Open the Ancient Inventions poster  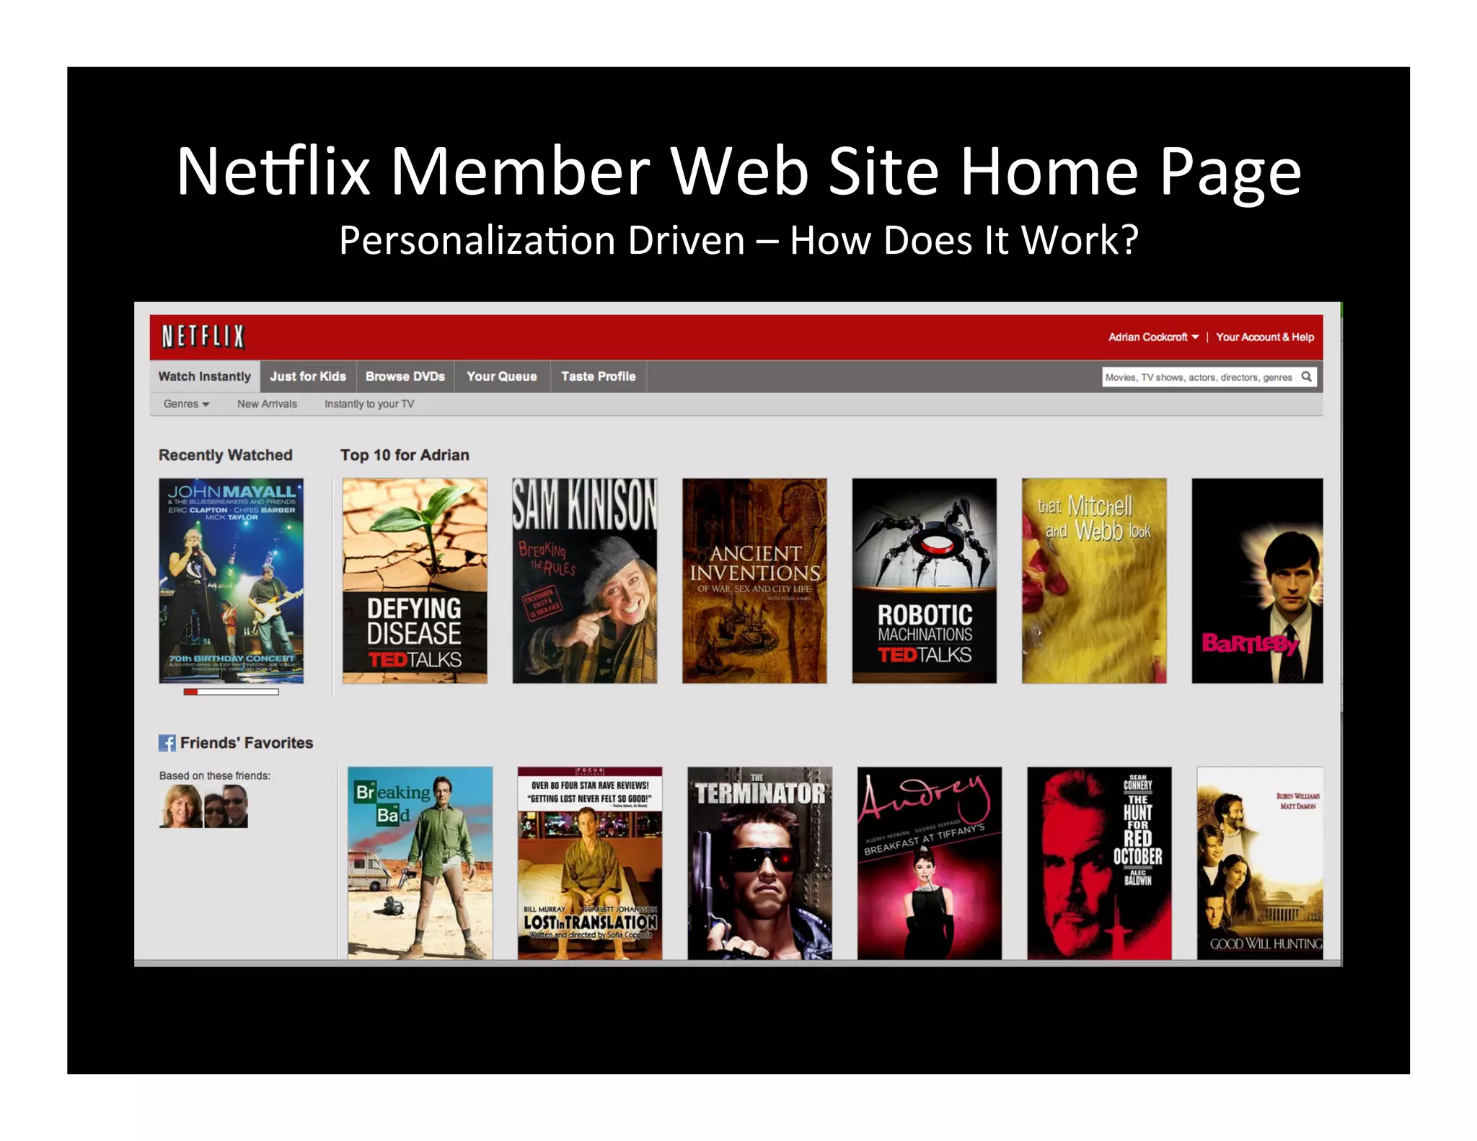tap(754, 581)
